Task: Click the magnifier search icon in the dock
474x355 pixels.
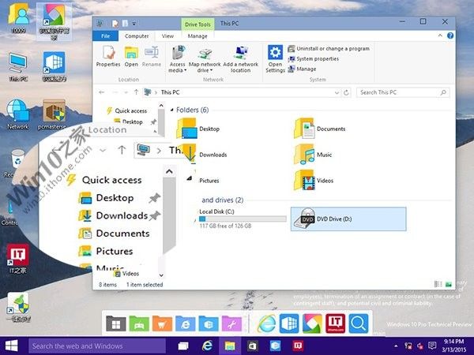Action: pos(359,323)
